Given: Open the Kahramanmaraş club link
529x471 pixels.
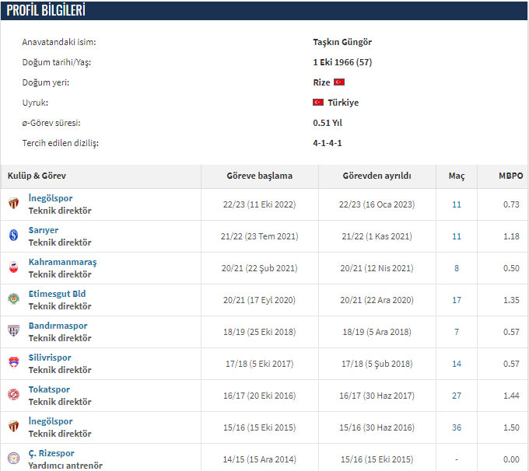Looking at the screenshot, I should 62,262.
